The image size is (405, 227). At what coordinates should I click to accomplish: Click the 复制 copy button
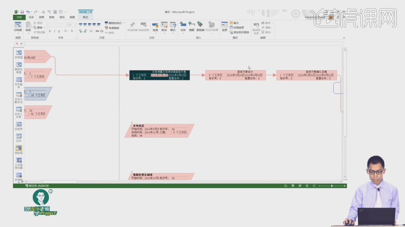coord(38,28)
